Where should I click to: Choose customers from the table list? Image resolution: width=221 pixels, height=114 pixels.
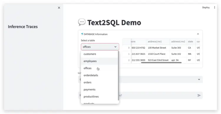(99, 54)
